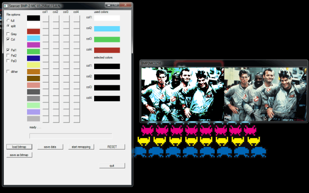Screen dimensions: 309x193
Task: Click the selected colors col1 black swatch
Action: point(107,67)
